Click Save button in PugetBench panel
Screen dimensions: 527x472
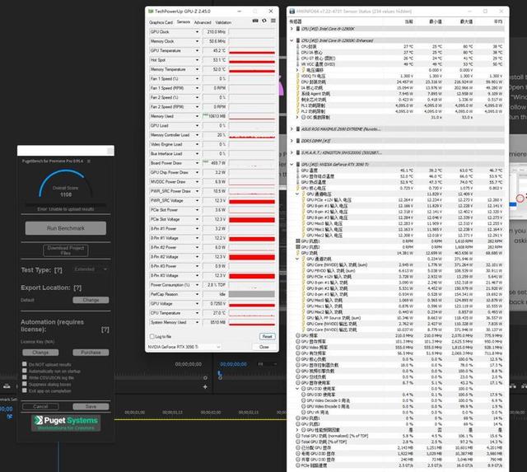pos(91,406)
